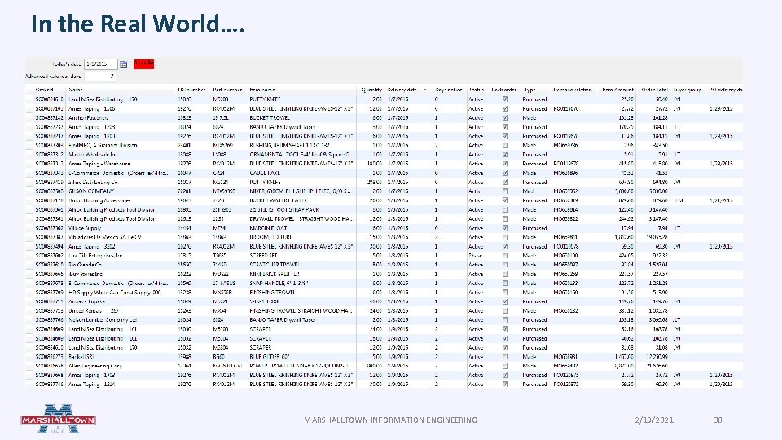782x440 pixels.
Task: Select the row marker for Village Supply
Action: [x=29, y=228]
